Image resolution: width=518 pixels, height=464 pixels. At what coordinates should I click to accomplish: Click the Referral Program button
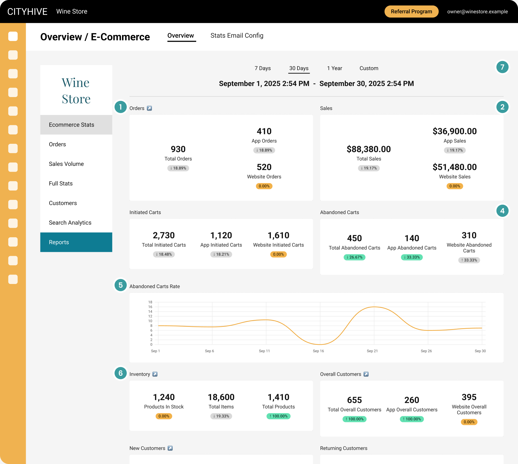(x=411, y=12)
